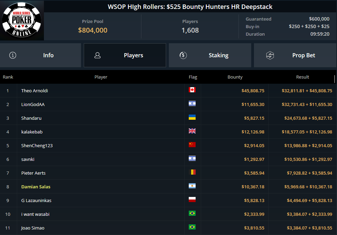Click Pieter Aerts' Belgium flag
Viewport: 337px width, 235px height.
(192, 172)
